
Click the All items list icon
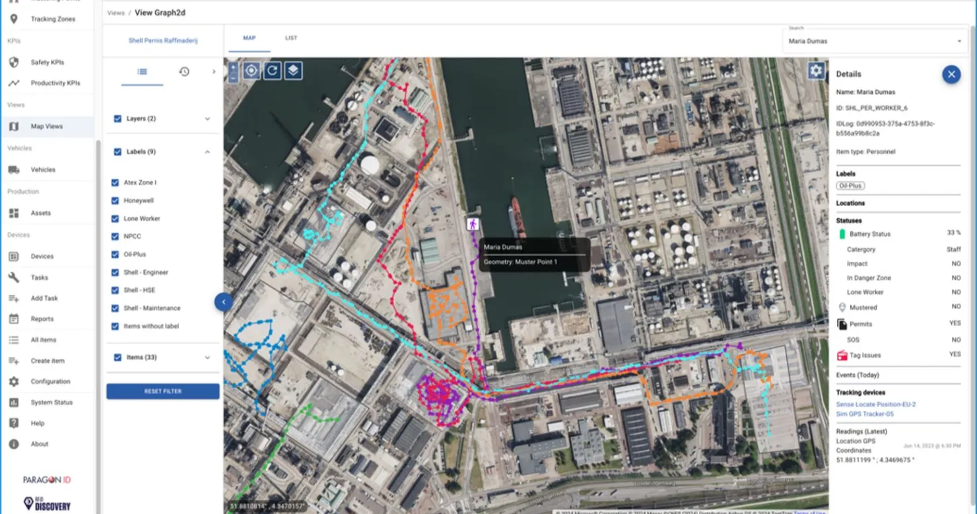[14, 340]
